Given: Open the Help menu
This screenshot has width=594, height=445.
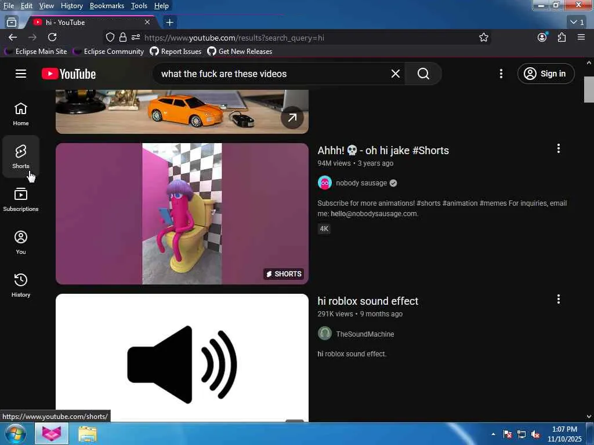Looking at the screenshot, I should click(161, 6).
